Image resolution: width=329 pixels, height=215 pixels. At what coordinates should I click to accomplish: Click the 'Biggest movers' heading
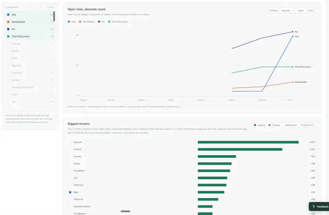click(79, 124)
